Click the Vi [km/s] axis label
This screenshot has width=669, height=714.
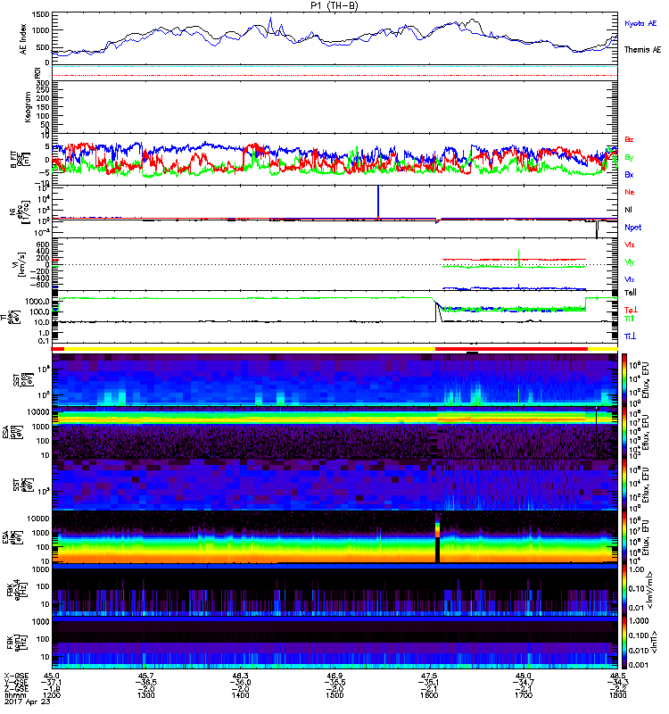pyautogui.click(x=19, y=264)
